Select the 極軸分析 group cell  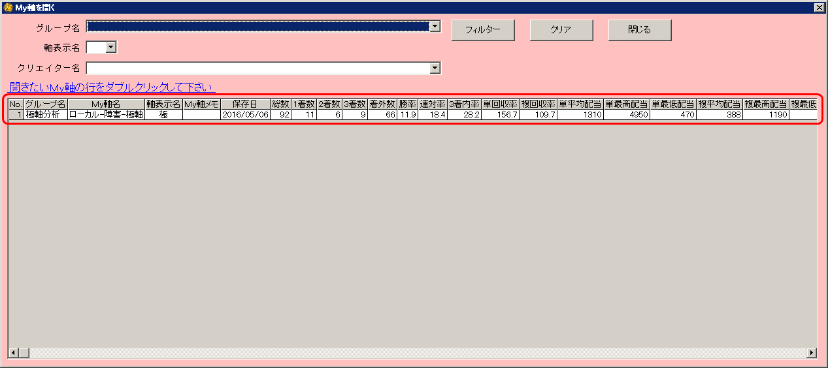(45, 114)
